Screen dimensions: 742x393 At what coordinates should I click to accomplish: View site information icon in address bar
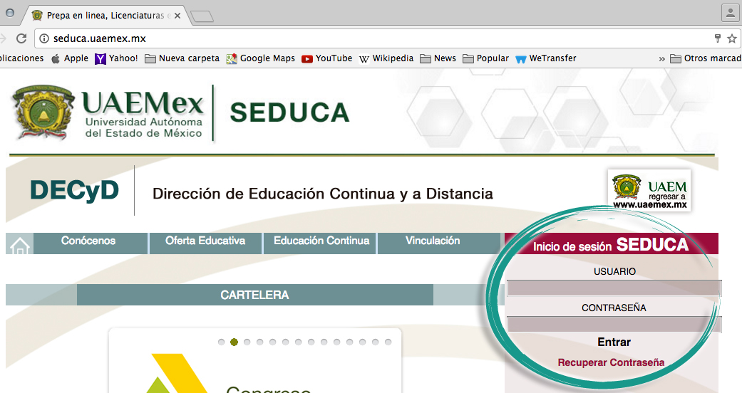click(x=44, y=38)
